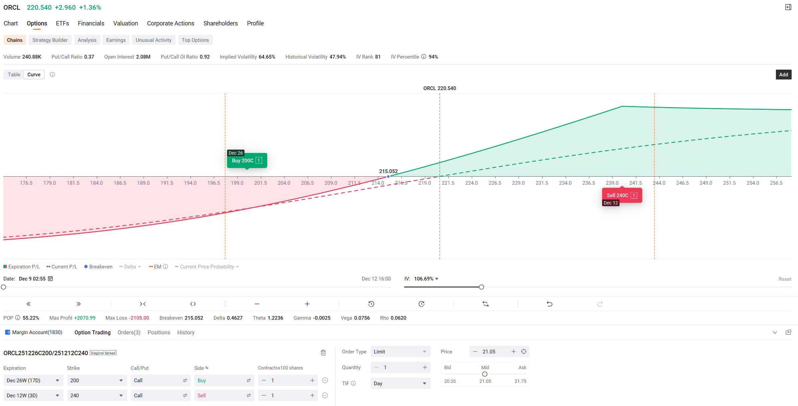Pop out the trading panel window icon
This screenshot has width=798, height=406.
(x=789, y=332)
